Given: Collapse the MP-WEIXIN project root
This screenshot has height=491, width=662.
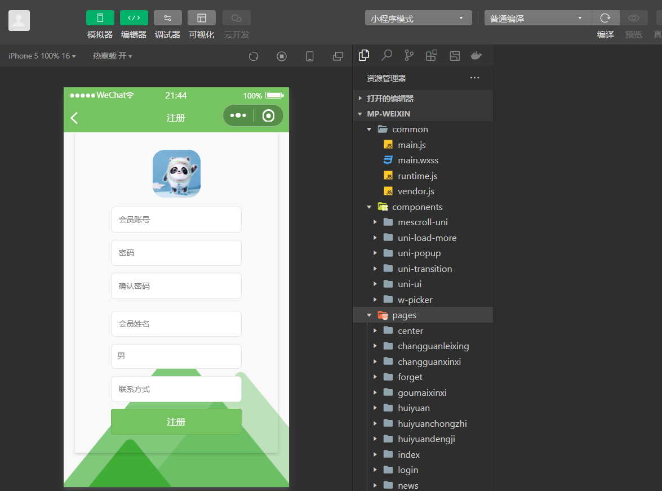Looking at the screenshot, I should (x=423, y=114).
